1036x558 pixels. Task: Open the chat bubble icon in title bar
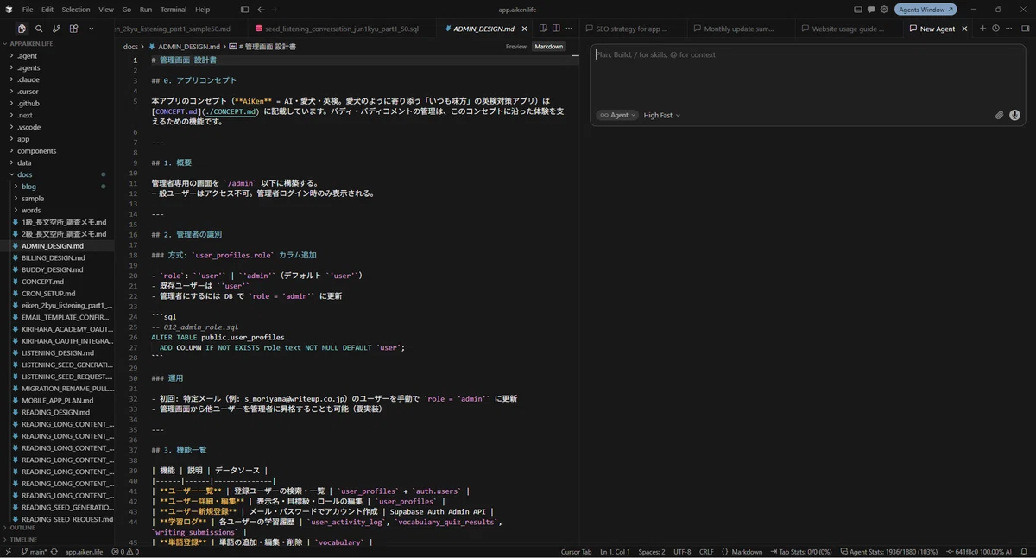pos(871,10)
